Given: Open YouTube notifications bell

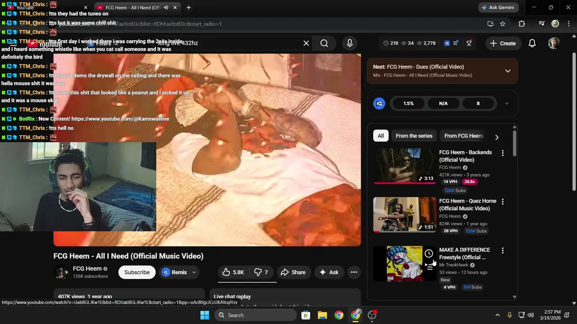Looking at the screenshot, I should pos(532,43).
